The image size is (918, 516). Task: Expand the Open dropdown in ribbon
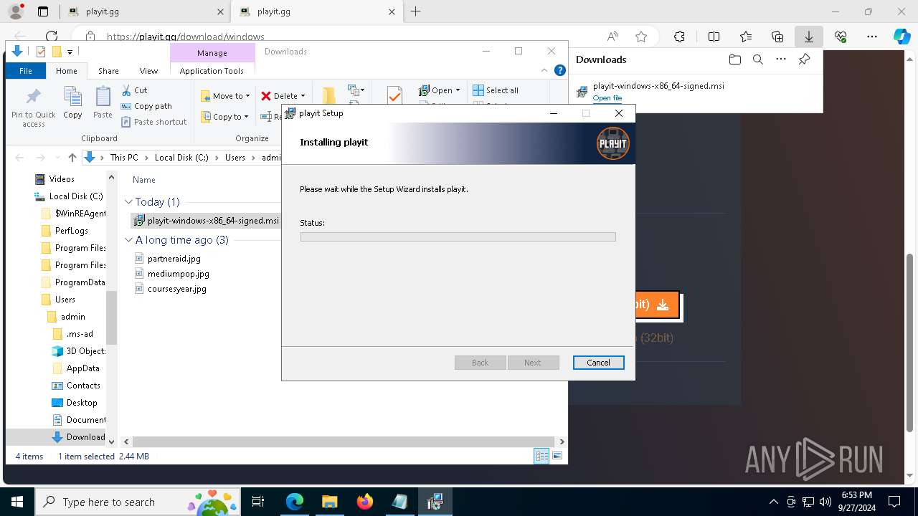[x=458, y=90]
